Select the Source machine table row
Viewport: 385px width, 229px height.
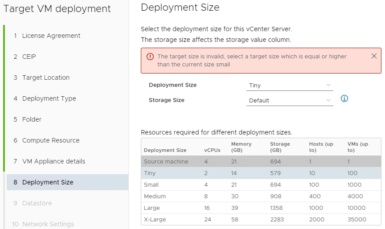coord(261,161)
